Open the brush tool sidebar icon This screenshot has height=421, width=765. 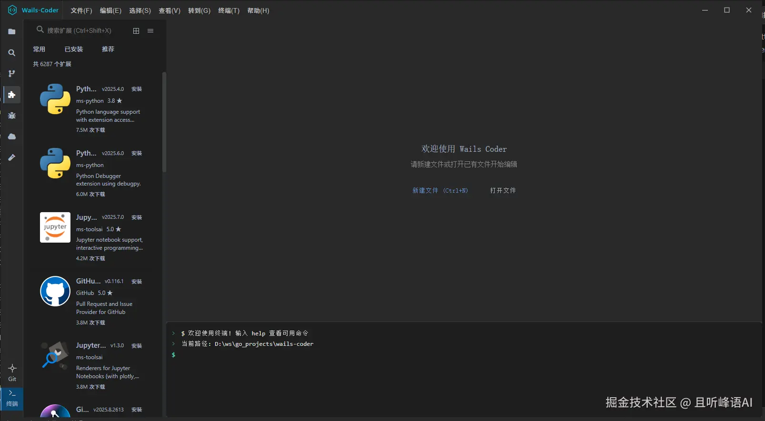pyautogui.click(x=12, y=157)
